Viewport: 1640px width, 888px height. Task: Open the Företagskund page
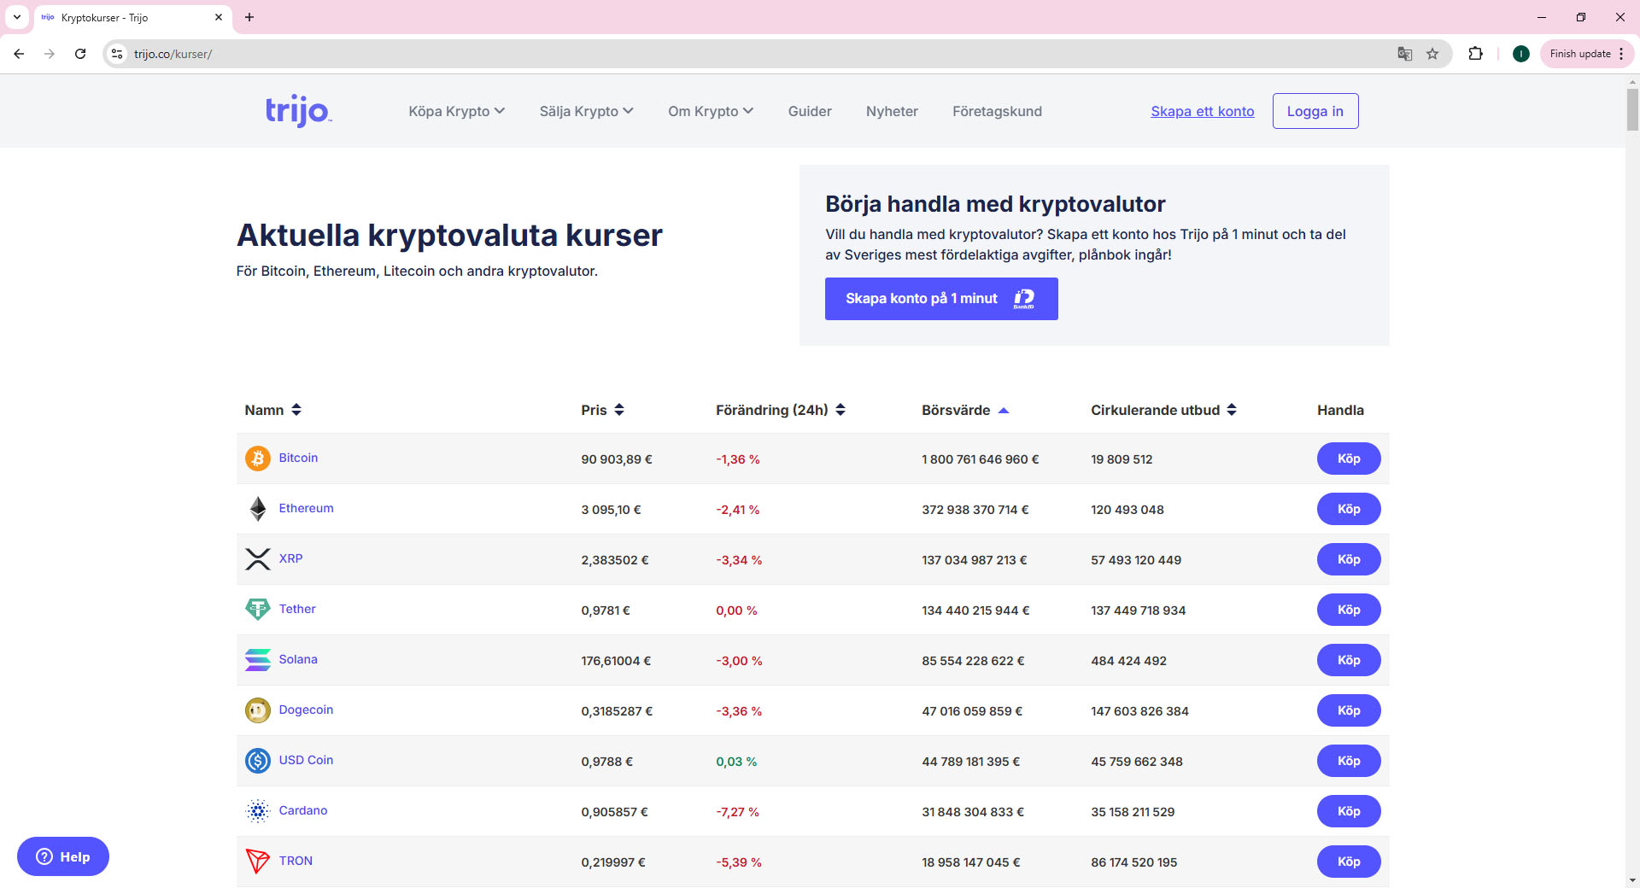[x=997, y=111]
